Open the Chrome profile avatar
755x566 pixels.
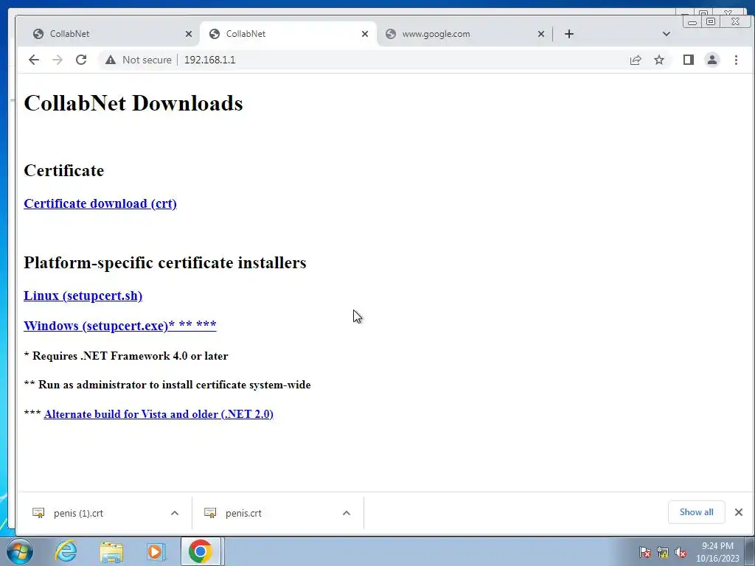(712, 60)
